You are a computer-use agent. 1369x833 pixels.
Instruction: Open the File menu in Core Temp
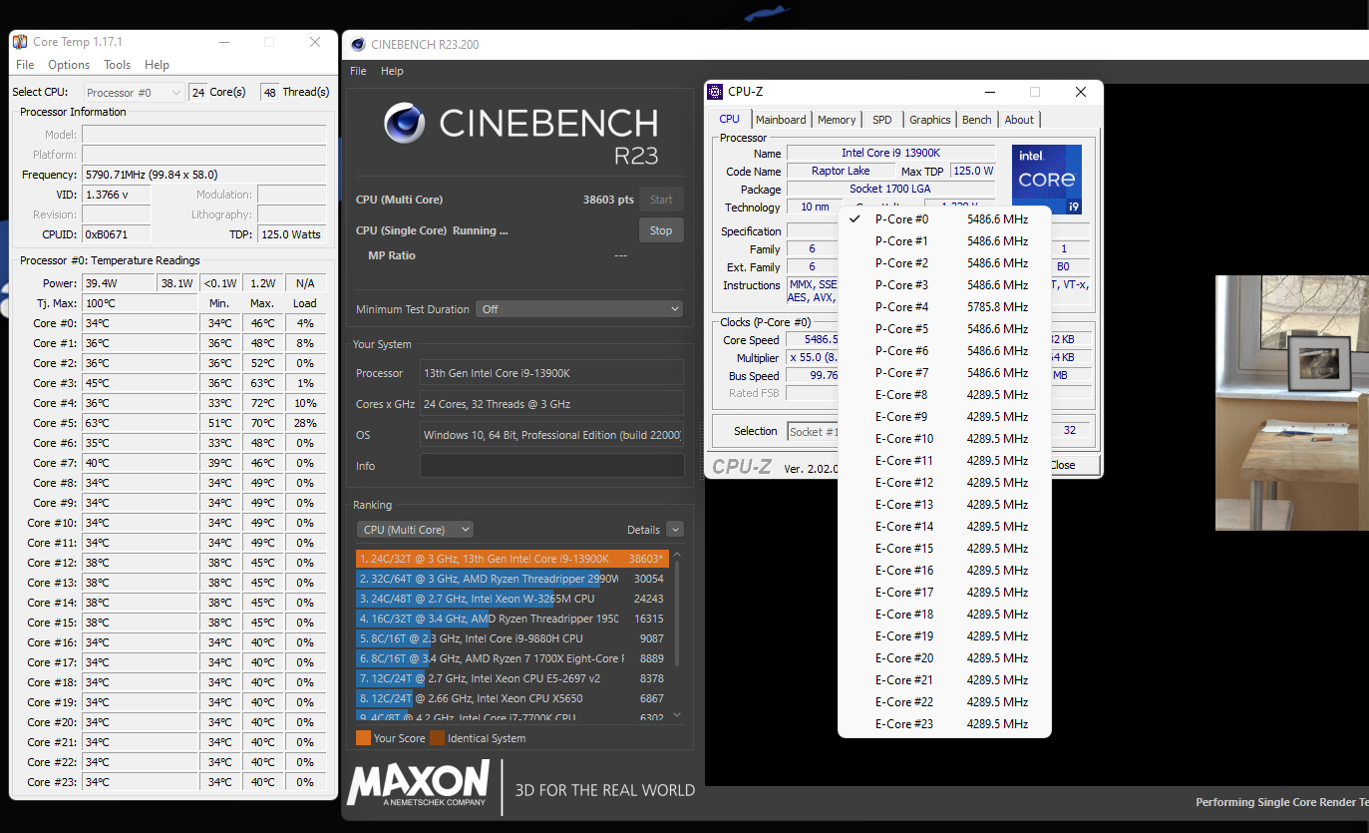point(25,65)
